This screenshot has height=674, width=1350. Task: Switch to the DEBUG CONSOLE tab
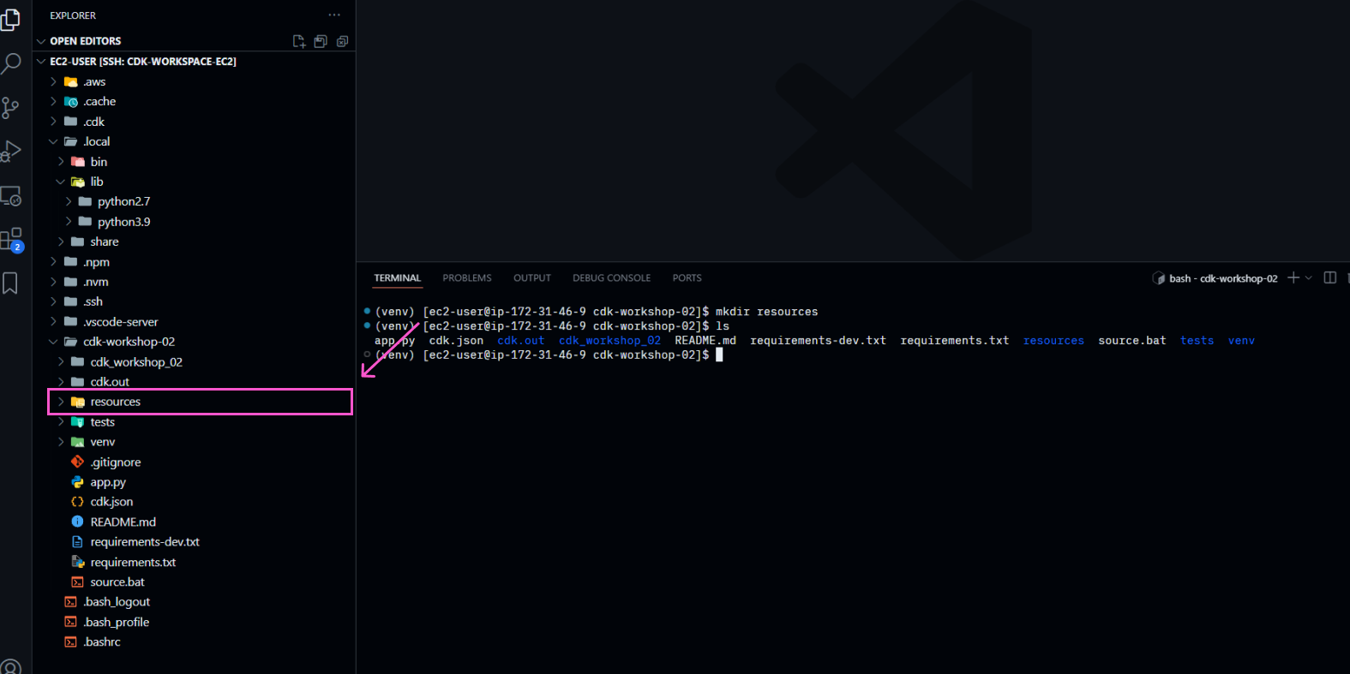pos(612,278)
